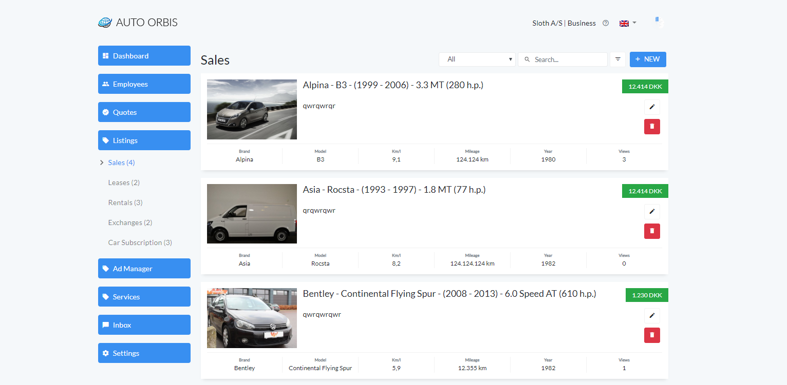Open the Alpina B3 listing title
This screenshot has width=787, height=385.
coord(393,85)
